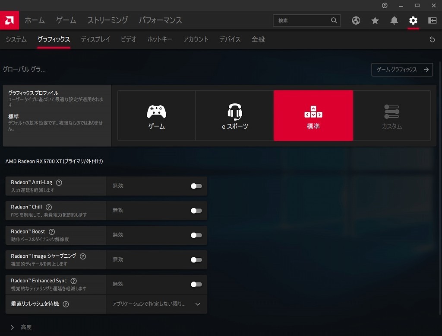Switch to ホットキー settings tab
The image size is (442, 336).
[160, 39]
